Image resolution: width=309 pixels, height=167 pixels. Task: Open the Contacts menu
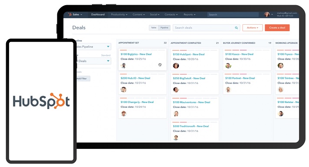click(x=171, y=15)
